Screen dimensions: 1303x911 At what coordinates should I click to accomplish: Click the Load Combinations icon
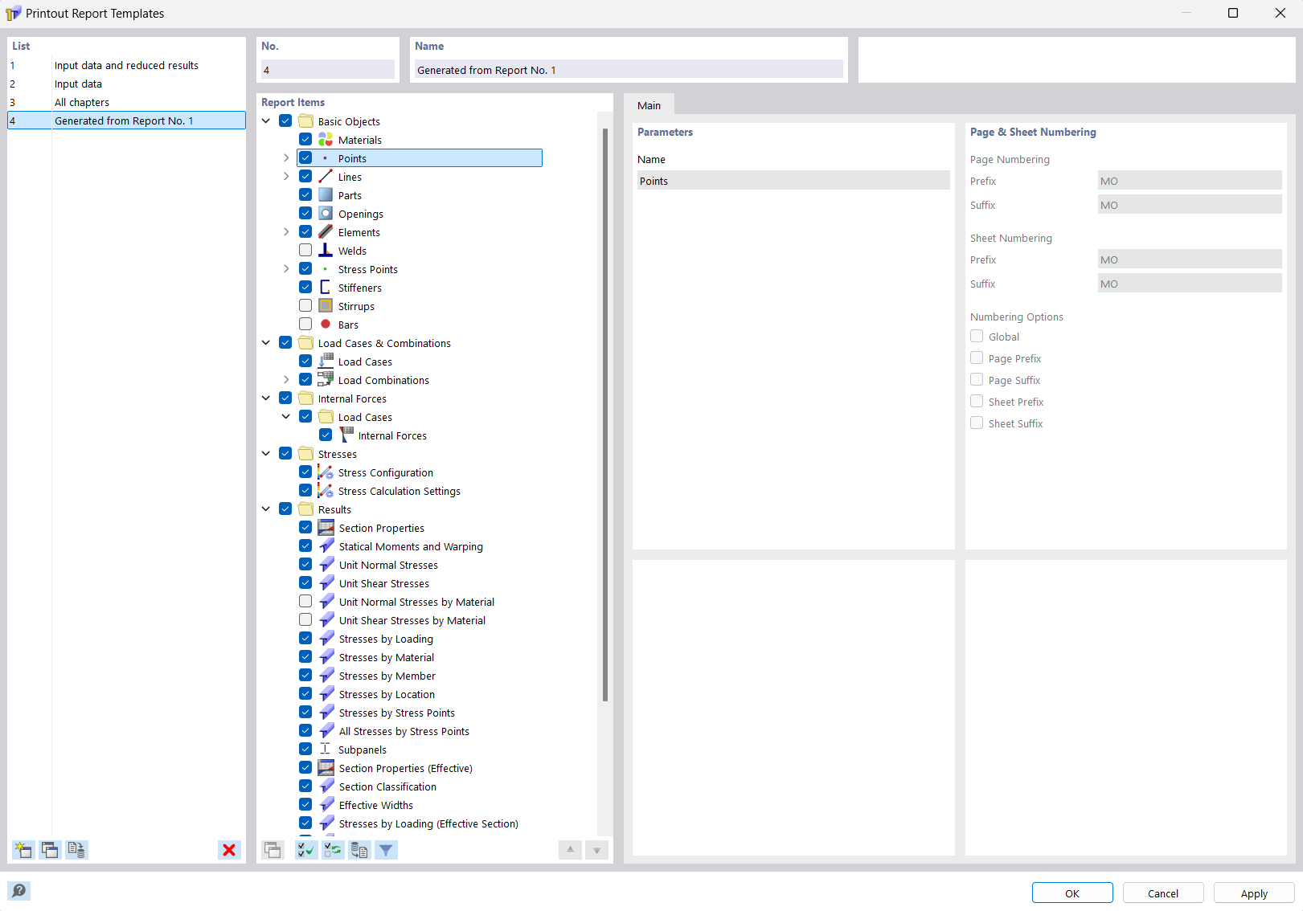coord(326,380)
